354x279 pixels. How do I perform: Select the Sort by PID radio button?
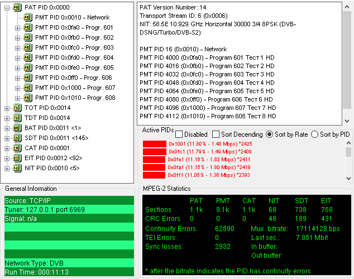click(x=315, y=134)
